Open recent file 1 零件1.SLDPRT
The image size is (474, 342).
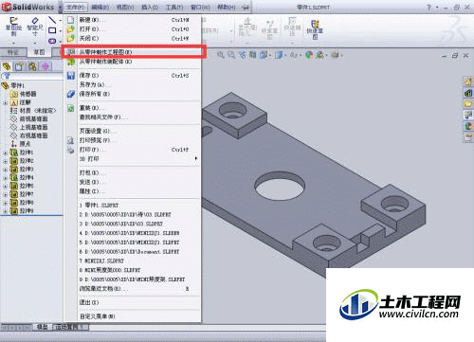[133, 206]
